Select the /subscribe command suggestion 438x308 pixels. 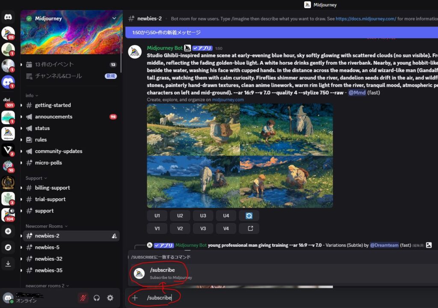tap(163, 273)
